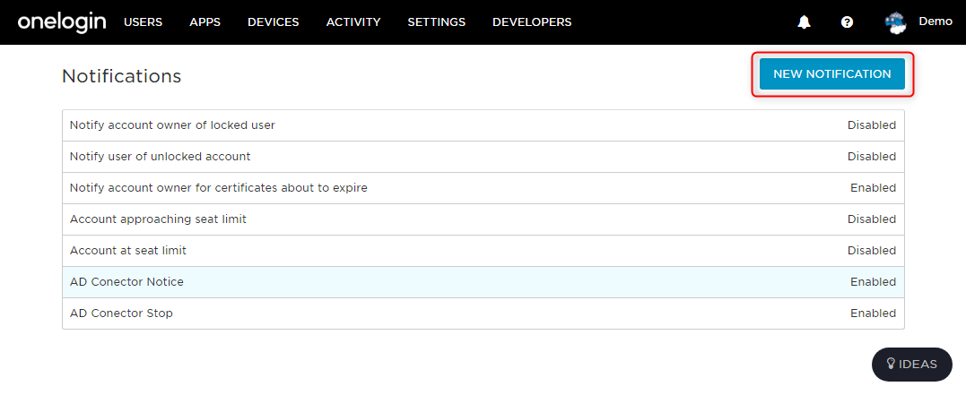Open Account at seat limit notification
This screenshot has width=966, height=395.
[483, 251]
